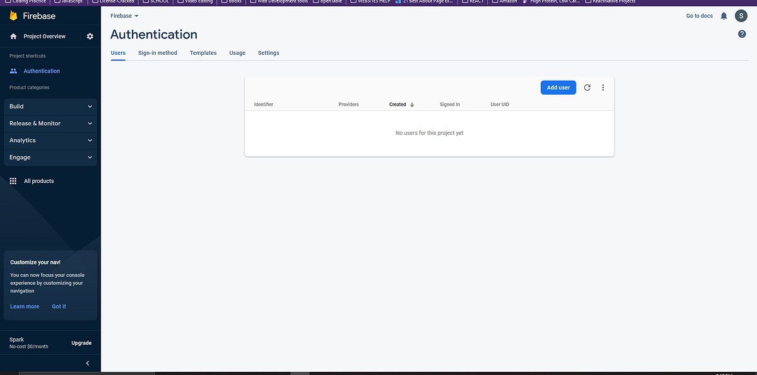Click the 'Product categories' label
This screenshot has width=757, height=375.
[29, 88]
